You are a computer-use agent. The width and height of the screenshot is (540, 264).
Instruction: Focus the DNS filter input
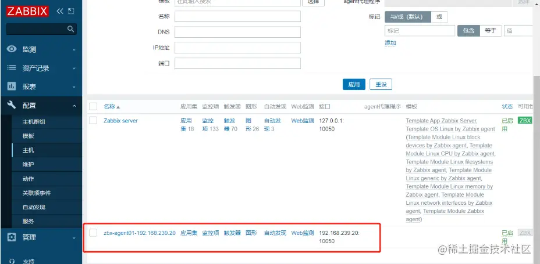point(237,32)
